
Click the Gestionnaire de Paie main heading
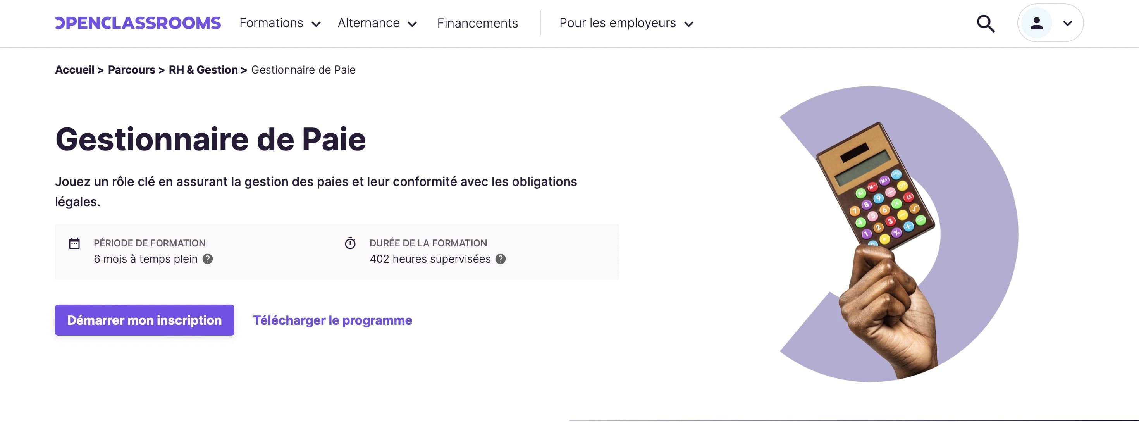tap(210, 140)
